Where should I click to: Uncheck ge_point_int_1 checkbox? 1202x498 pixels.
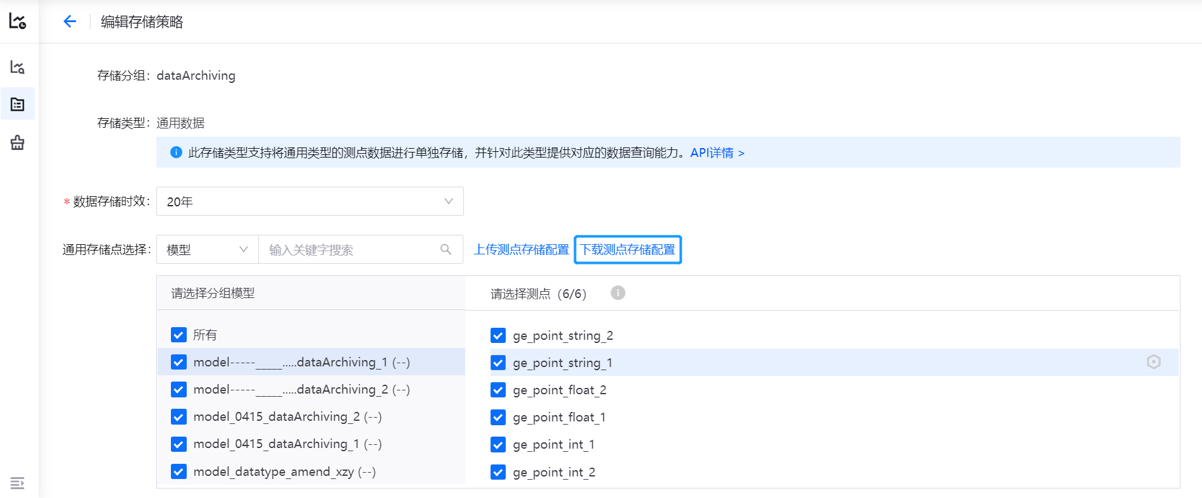pos(498,444)
